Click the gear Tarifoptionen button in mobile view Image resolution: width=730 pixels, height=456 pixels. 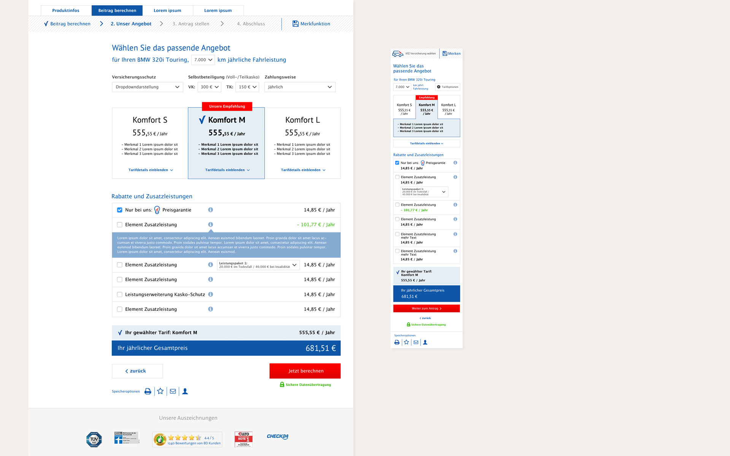[448, 87]
